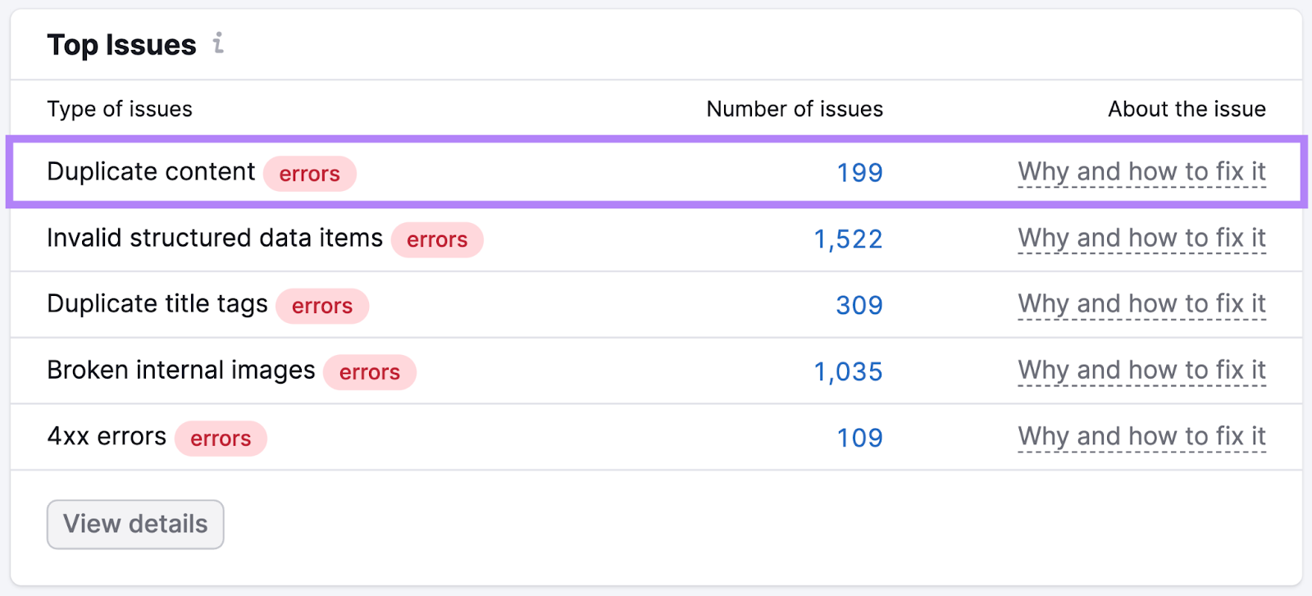This screenshot has height=596, width=1312.
Task: Click the errors badge beside Duplicate content
Action: point(309,174)
